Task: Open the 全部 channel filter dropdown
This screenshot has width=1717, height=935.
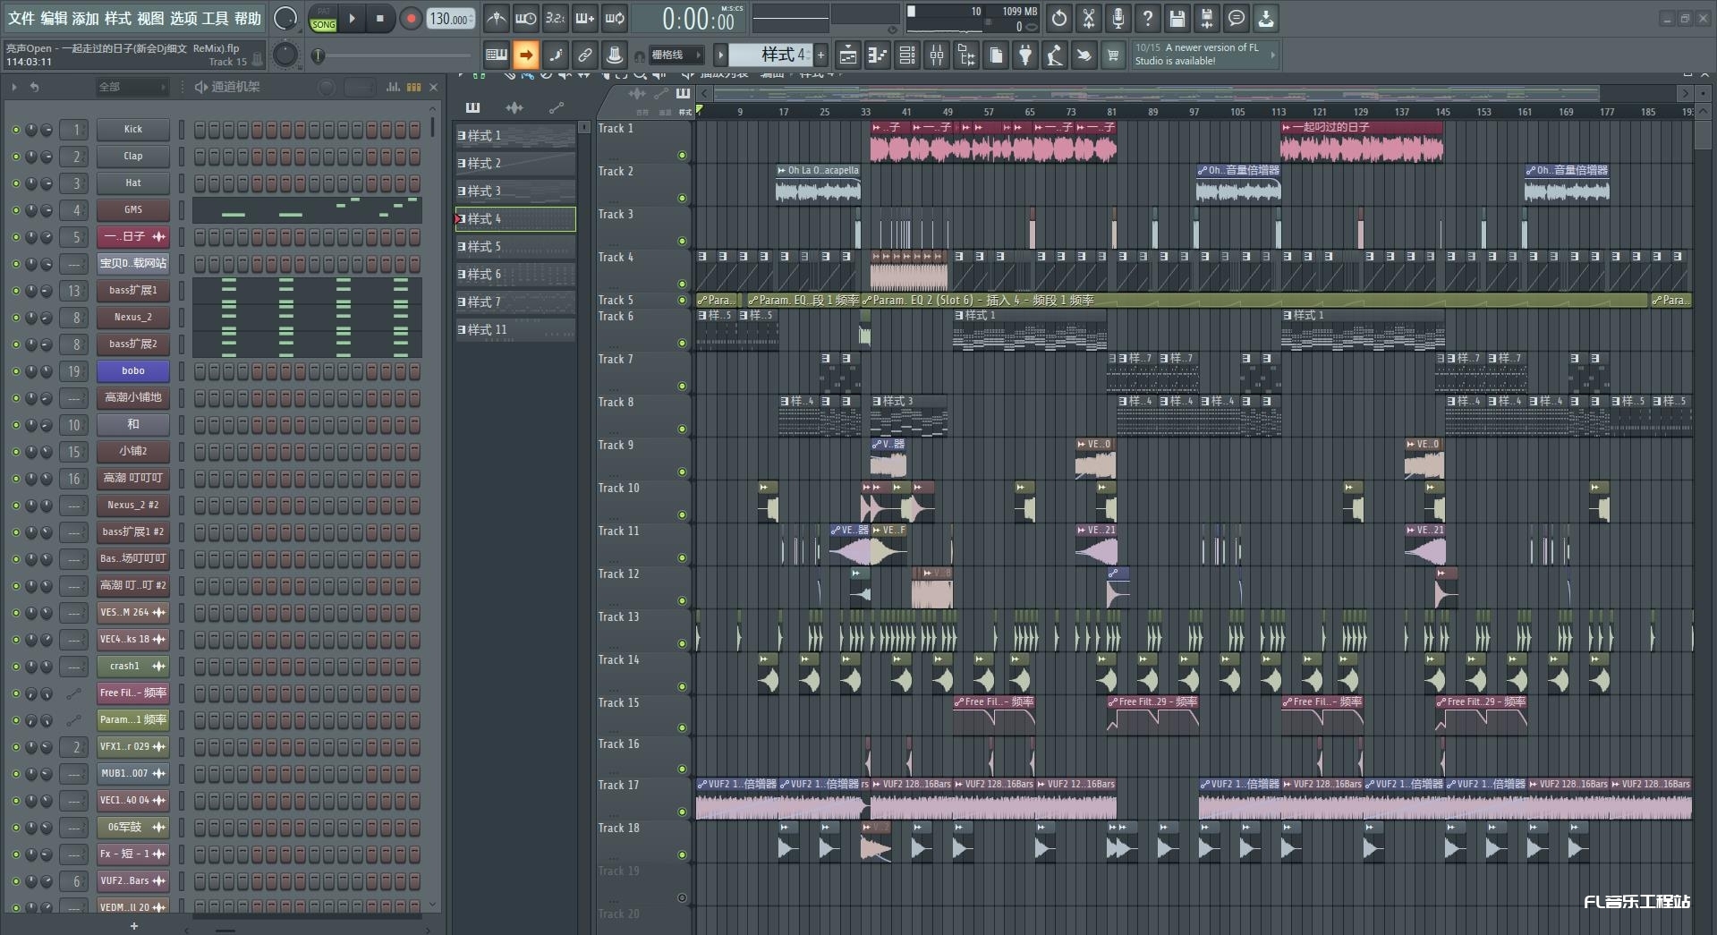Action: [x=132, y=87]
